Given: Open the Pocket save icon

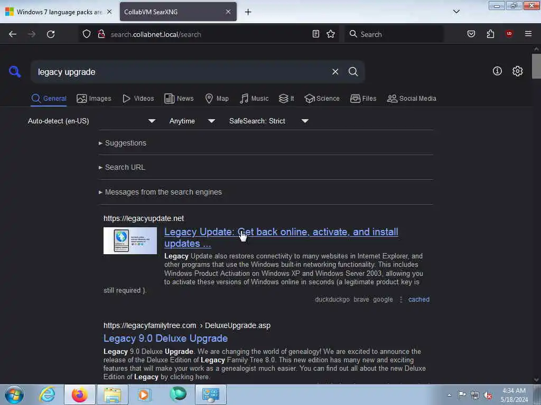Looking at the screenshot, I should tap(471, 34).
